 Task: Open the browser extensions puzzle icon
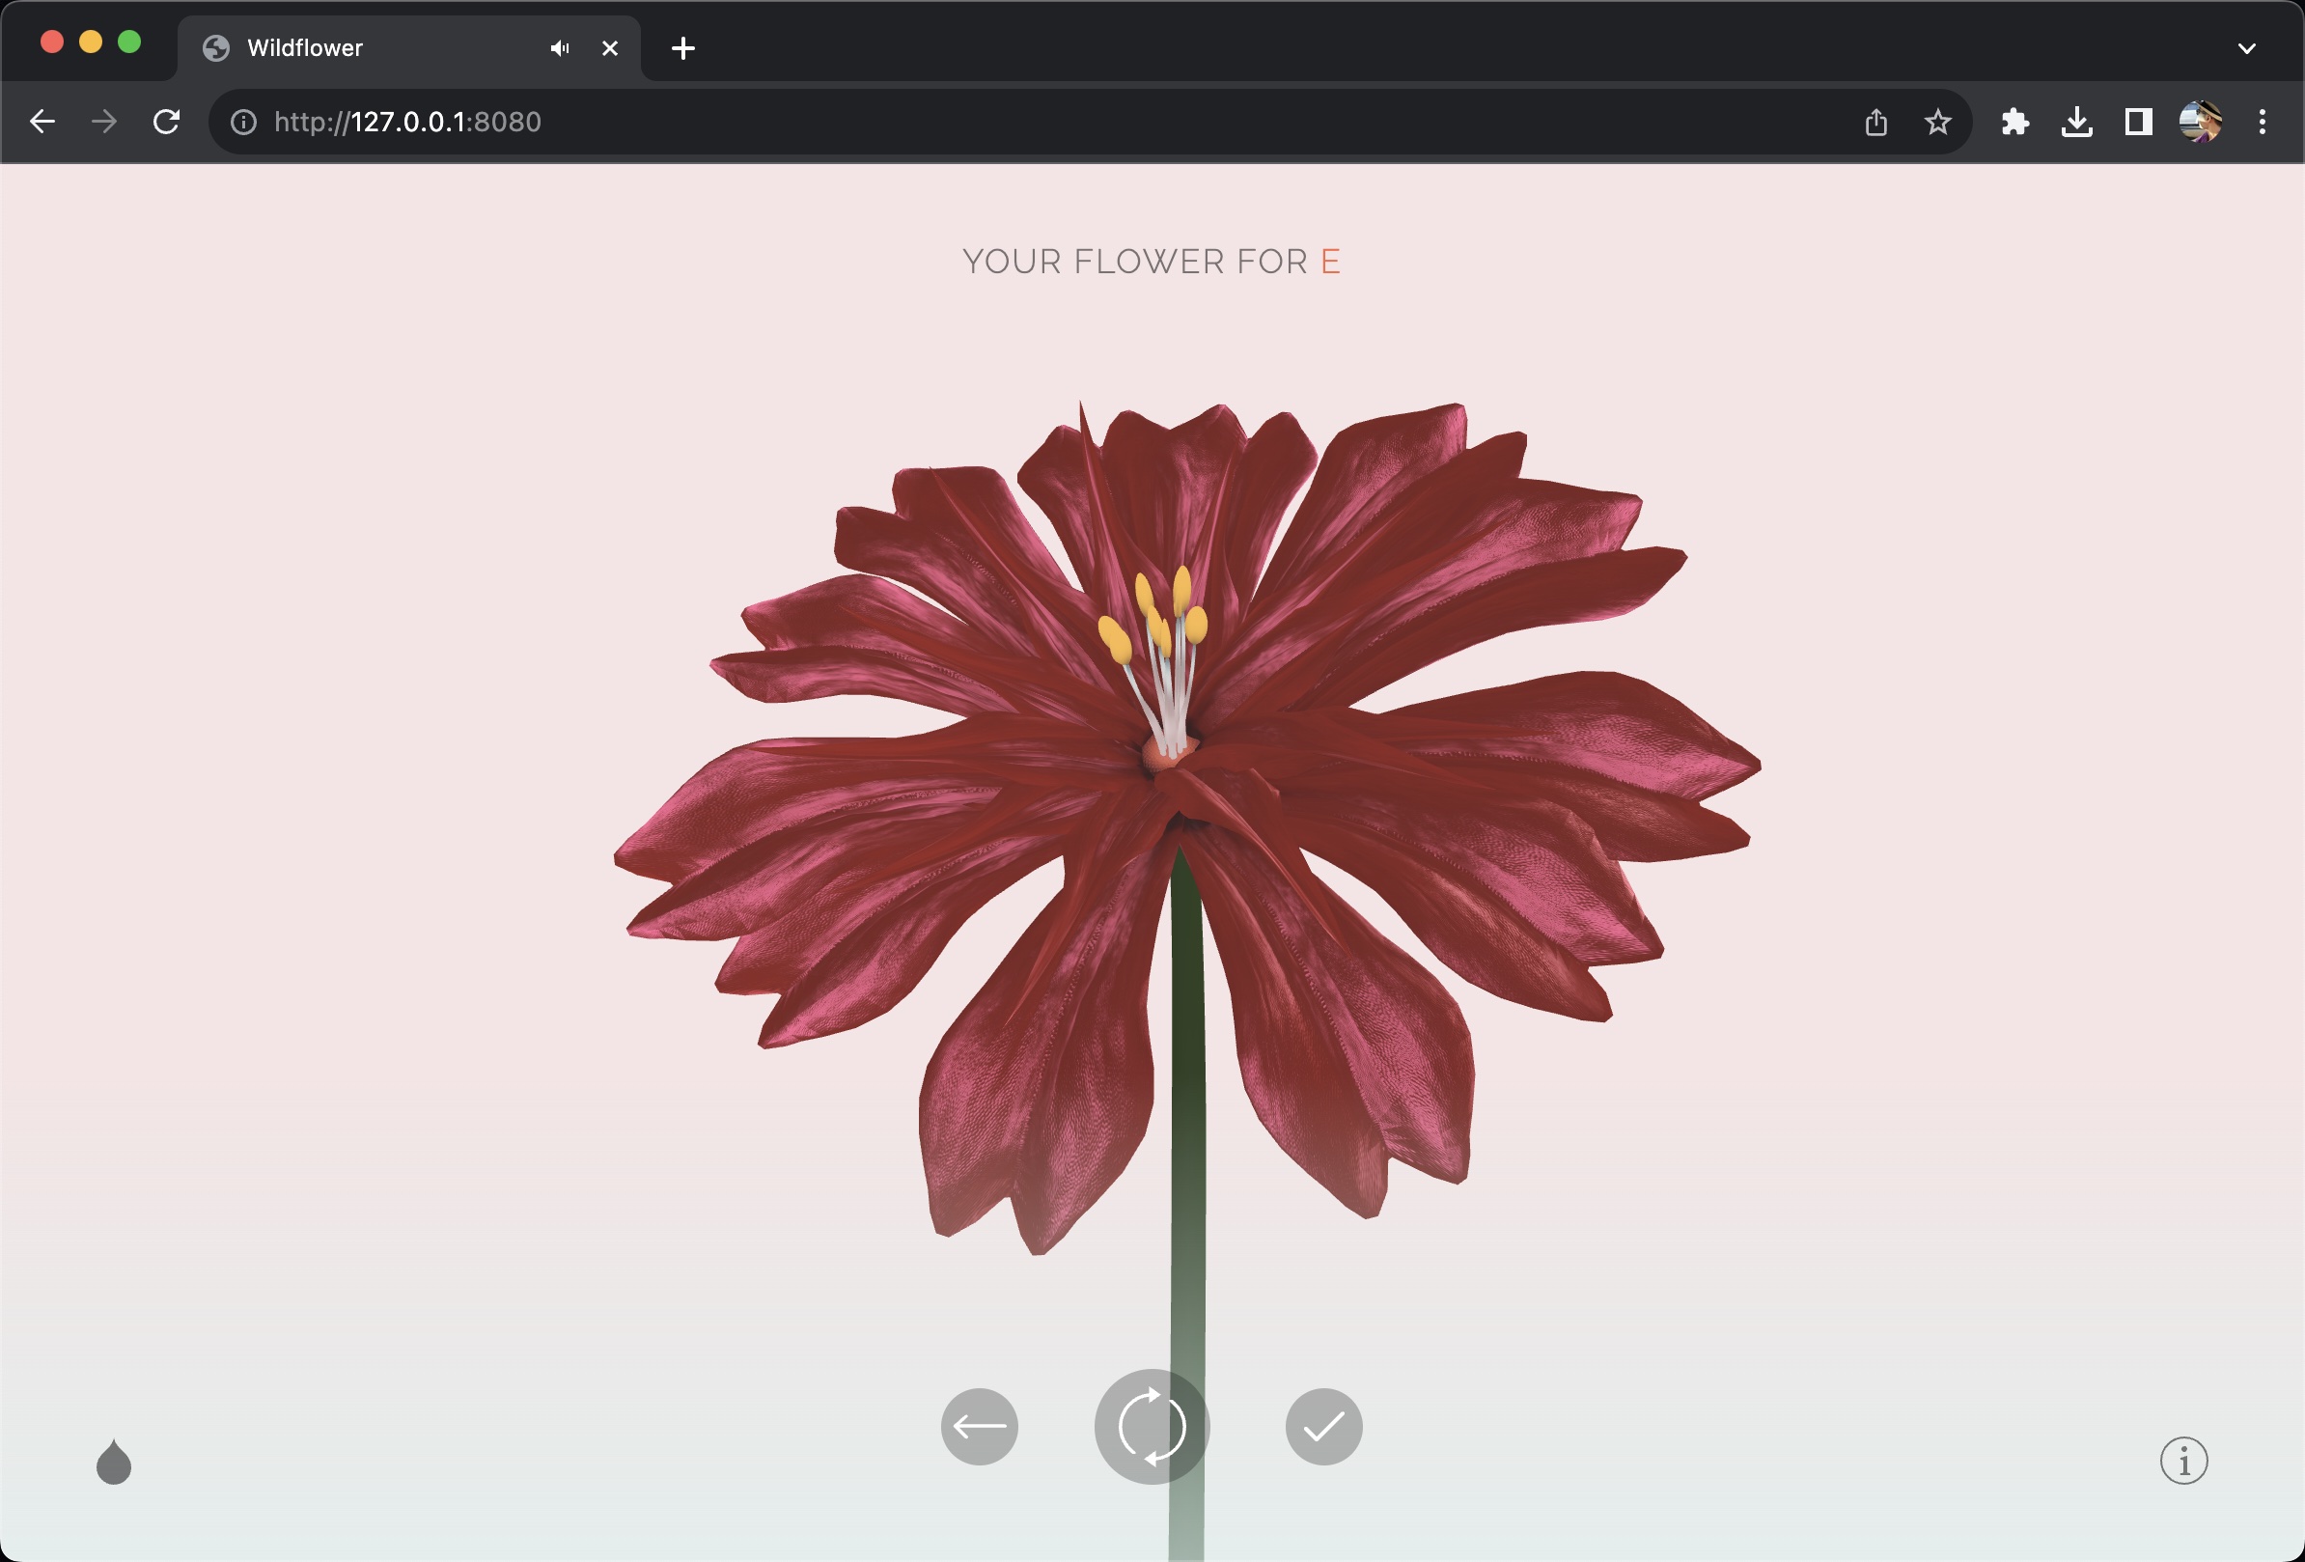pos(2014,122)
